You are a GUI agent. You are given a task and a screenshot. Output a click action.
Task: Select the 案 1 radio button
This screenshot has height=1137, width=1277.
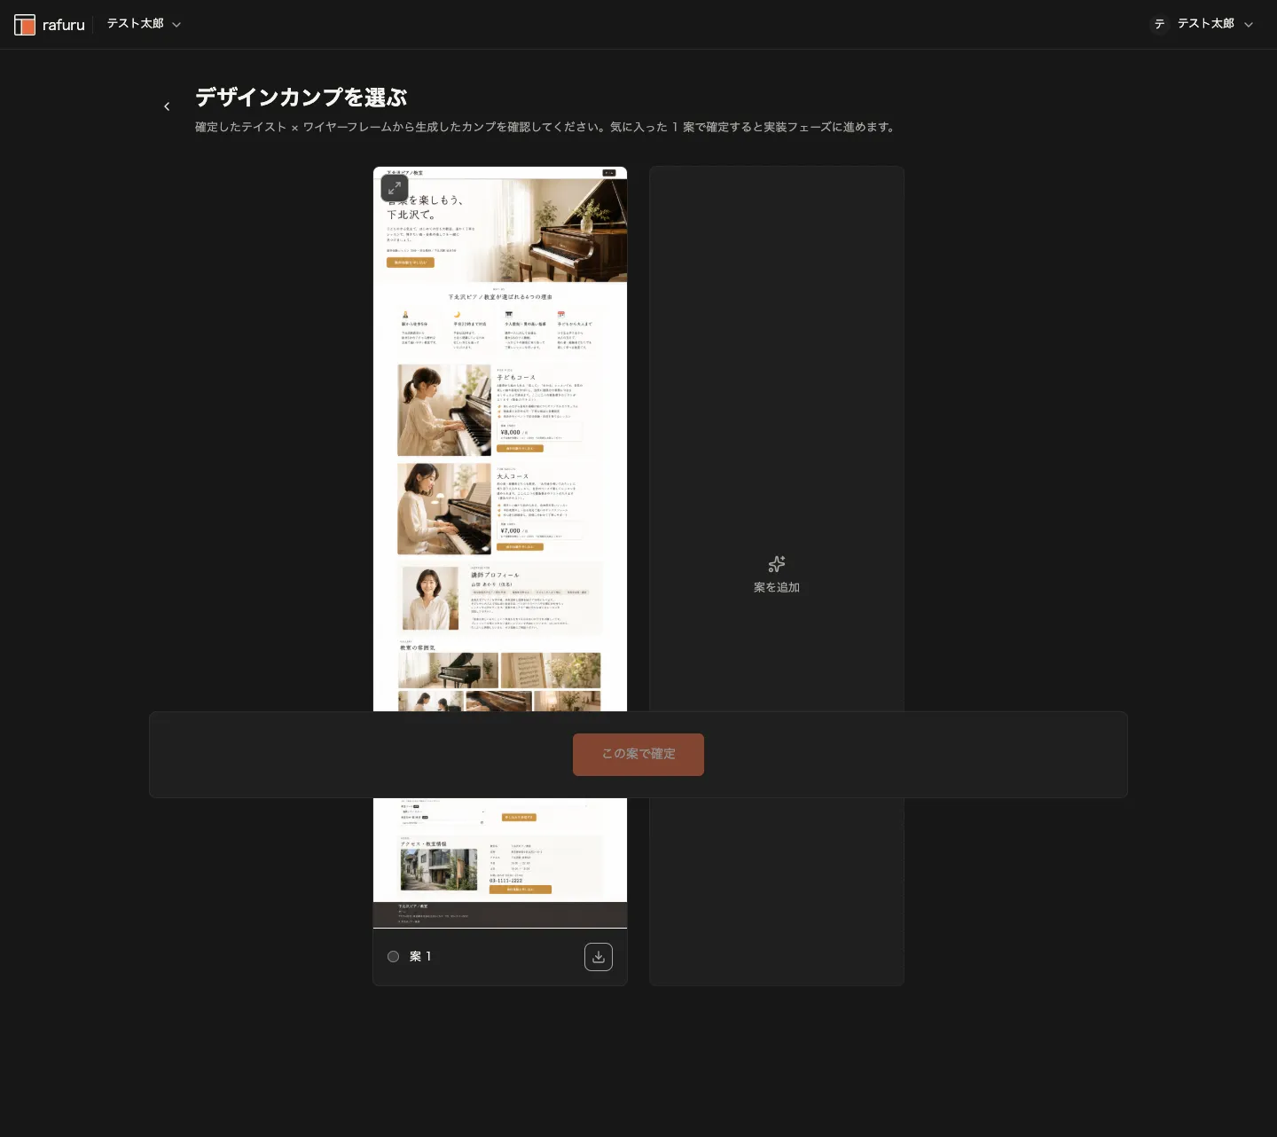click(394, 956)
